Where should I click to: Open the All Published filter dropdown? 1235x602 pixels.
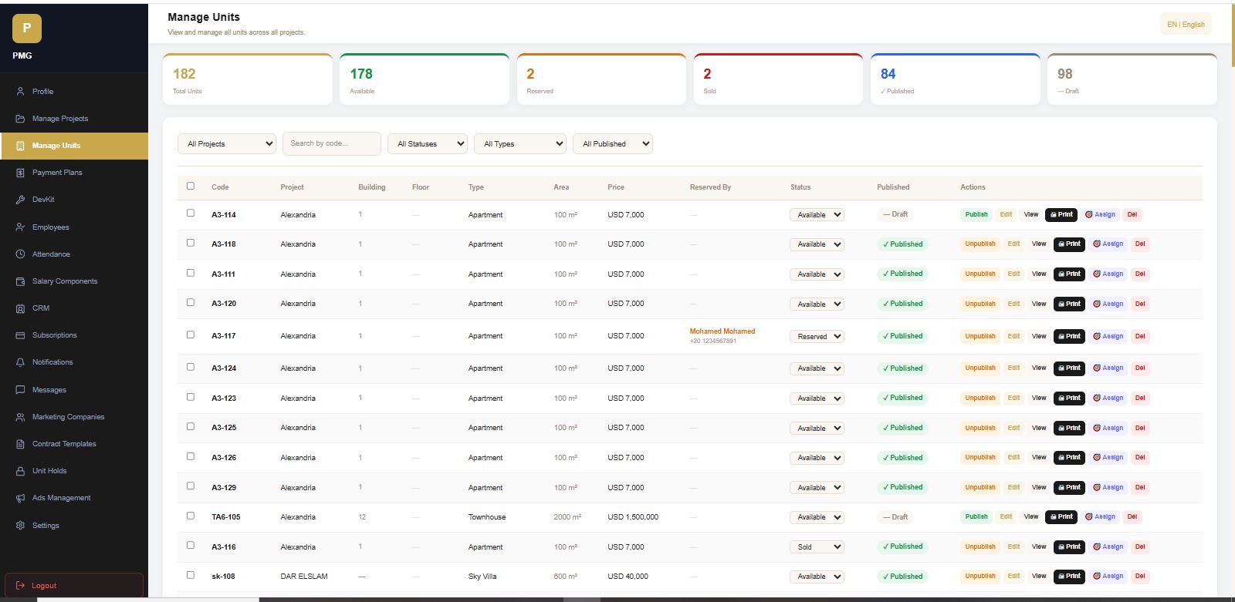(613, 143)
